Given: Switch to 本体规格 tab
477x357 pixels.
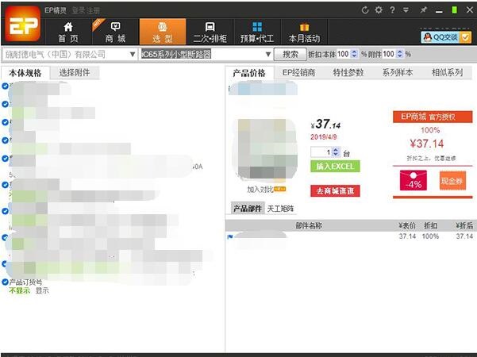Looking at the screenshot, I should click(25, 73).
